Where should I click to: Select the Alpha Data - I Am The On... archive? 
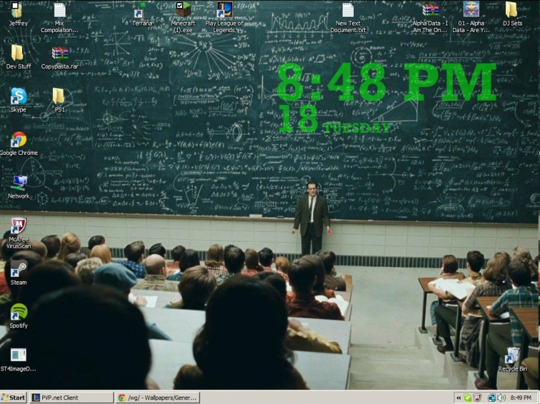click(x=430, y=17)
